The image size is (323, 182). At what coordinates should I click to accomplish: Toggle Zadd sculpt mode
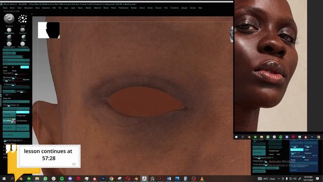click(5, 67)
